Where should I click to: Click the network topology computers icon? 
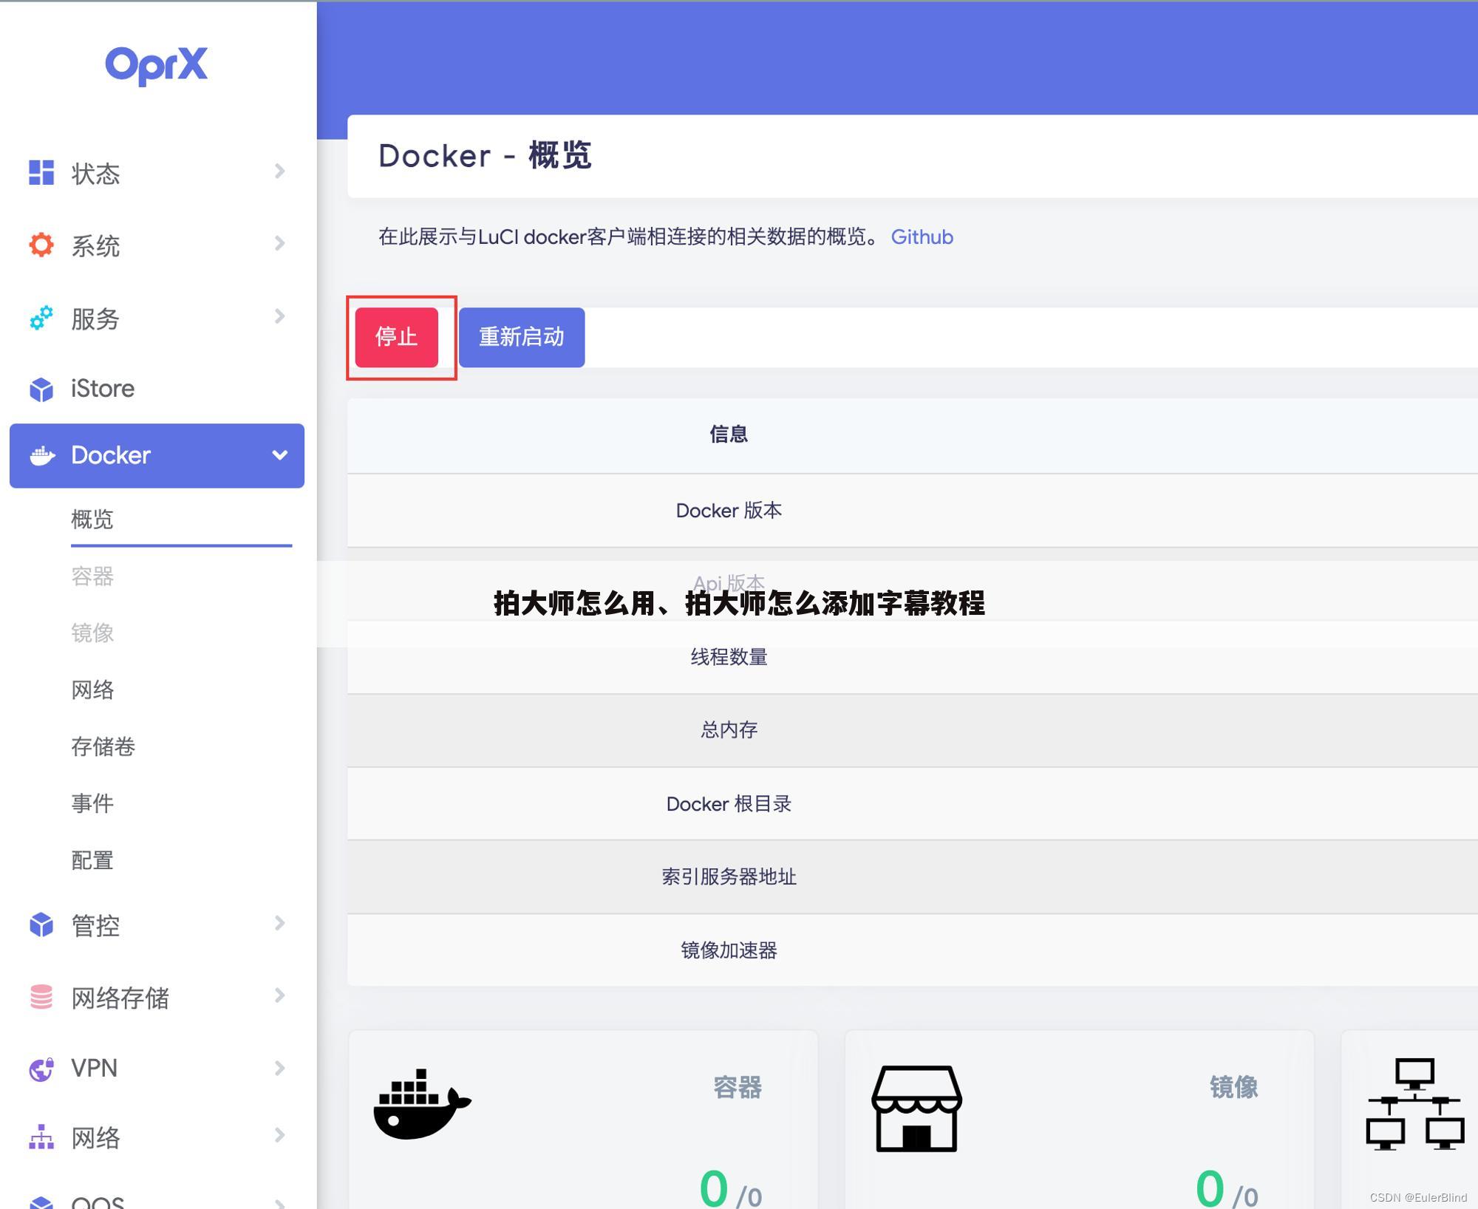click(1414, 1104)
